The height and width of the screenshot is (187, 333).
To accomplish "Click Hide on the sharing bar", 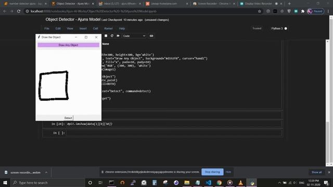I will tap(228, 172).
